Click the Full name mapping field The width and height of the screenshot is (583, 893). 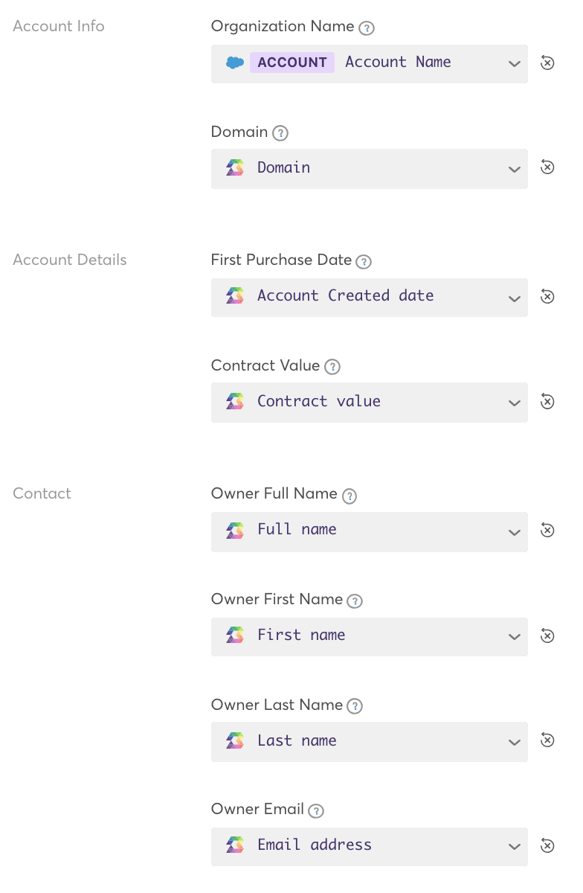tap(370, 531)
